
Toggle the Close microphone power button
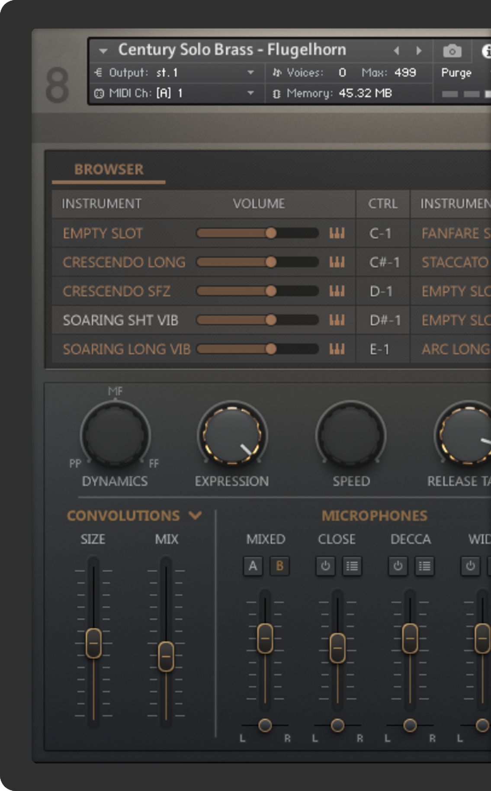tap(325, 566)
